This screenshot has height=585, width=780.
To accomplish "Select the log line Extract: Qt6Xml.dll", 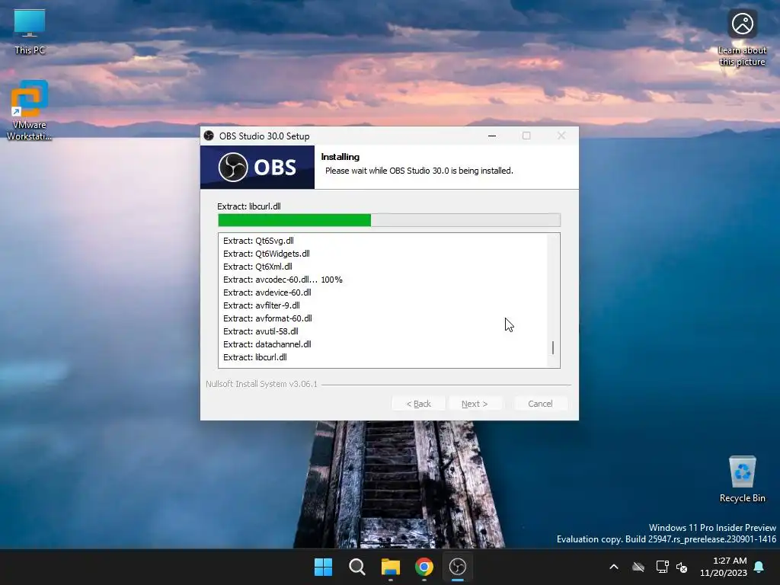I will [257, 267].
